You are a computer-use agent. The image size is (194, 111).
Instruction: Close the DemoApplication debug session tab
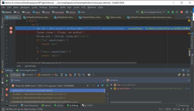tap(39, 71)
